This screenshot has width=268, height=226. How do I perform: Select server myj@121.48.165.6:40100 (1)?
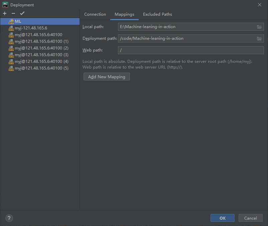pos(40,41)
